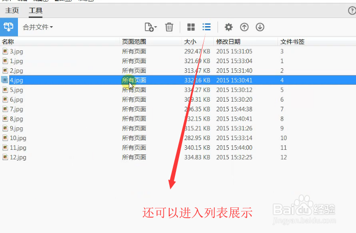This screenshot has height=233, width=356.
Task: Click the 340.15 KB size cell
Action: 197,148
